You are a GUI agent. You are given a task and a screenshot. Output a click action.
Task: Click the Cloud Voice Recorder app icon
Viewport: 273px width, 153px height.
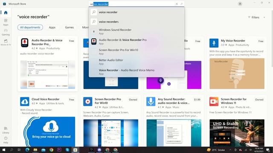(x=25, y=102)
